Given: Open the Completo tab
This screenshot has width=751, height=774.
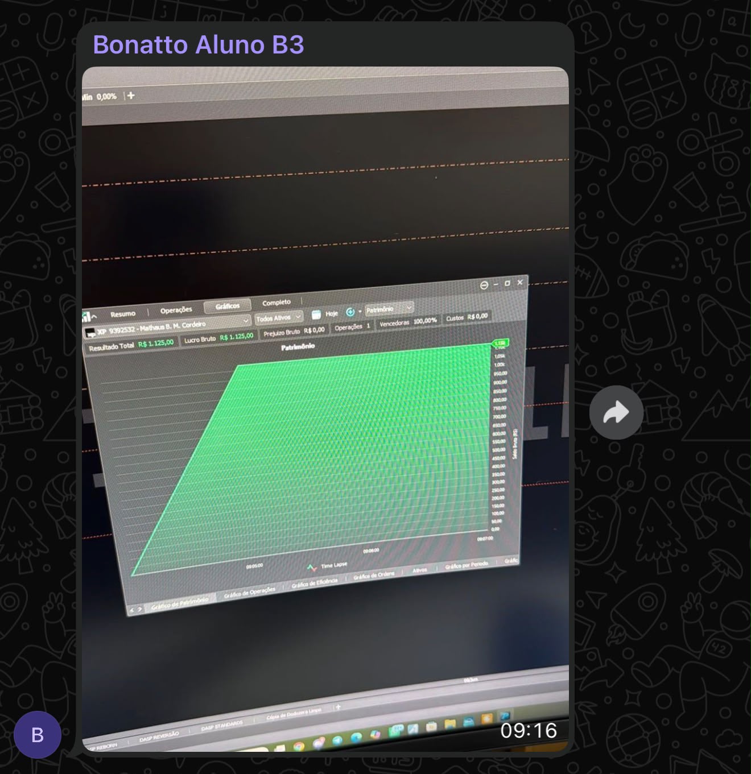Looking at the screenshot, I should [276, 303].
